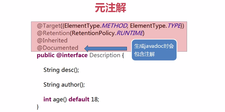Click the red 元注解 title
Screen dimensions: 225x112
tap(111, 8)
